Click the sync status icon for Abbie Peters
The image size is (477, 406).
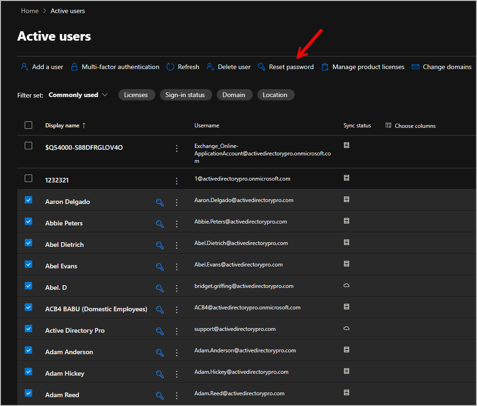tap(346, 221)
